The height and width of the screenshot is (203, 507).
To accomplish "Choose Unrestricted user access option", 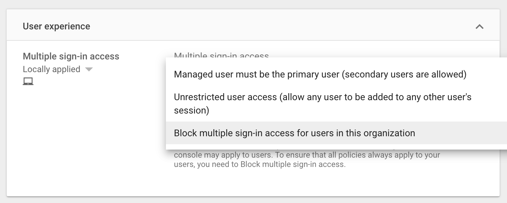I will [x=323, y=104].
